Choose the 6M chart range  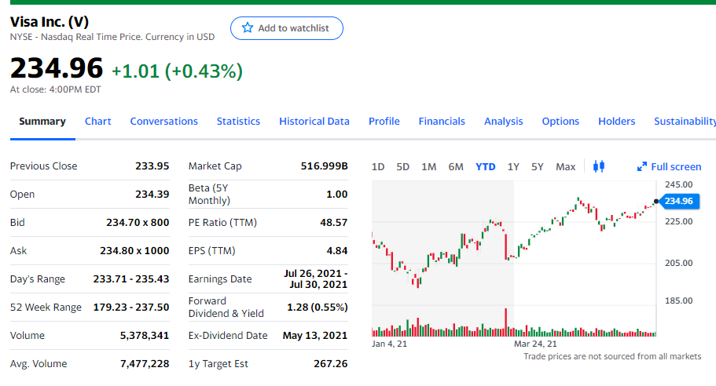click(456, 166)
